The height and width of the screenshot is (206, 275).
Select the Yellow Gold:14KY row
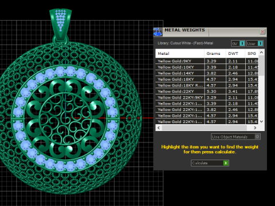point(207,73)
